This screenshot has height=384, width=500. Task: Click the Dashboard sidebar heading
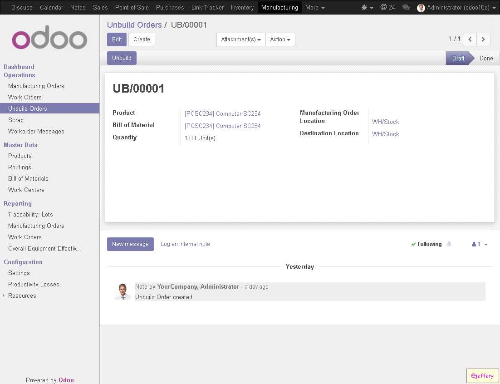[x=19, y=67]
